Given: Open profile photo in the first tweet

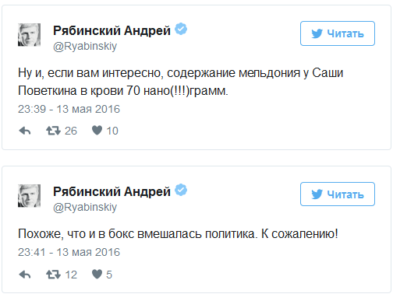Looking at the screenshot, I should (x=29, y=35).
